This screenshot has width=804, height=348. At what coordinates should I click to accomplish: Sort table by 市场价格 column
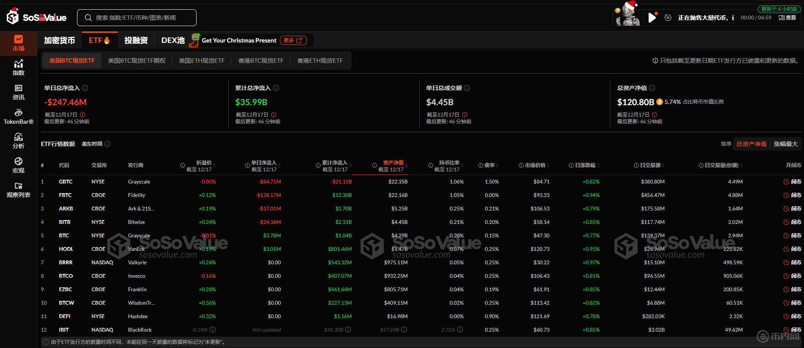(535, 165)
